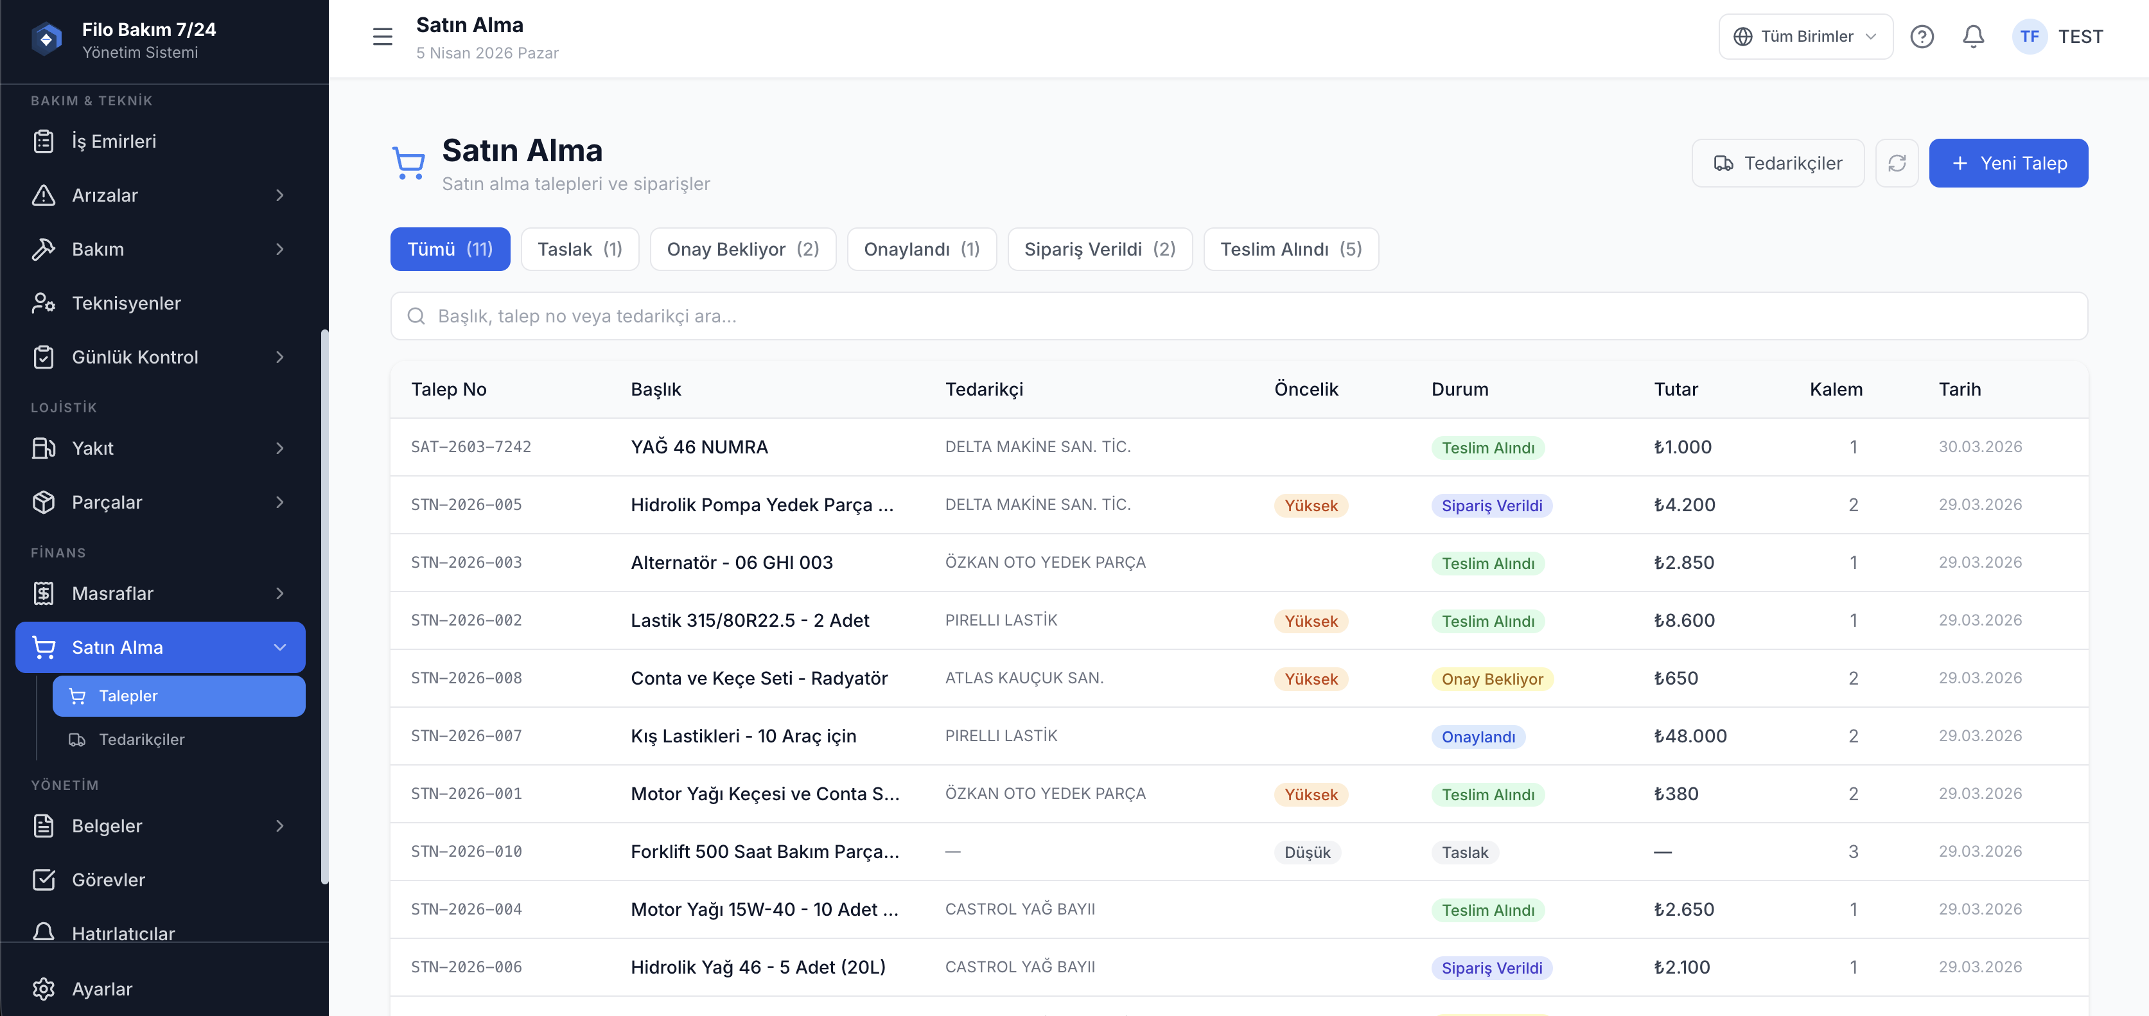The height and width of the screenshot is (1016, 2149).
Task: Open the Tüm Birimler dropdown
Action: coord(1805,37)
